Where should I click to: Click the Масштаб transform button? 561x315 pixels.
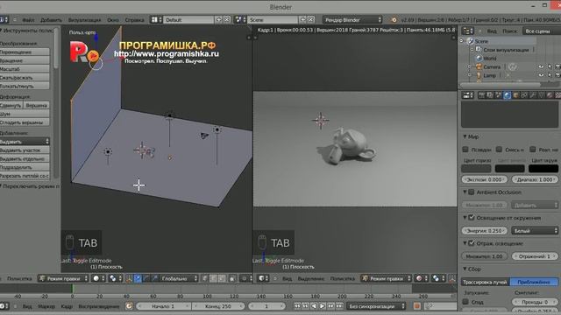tap(25, 69)
